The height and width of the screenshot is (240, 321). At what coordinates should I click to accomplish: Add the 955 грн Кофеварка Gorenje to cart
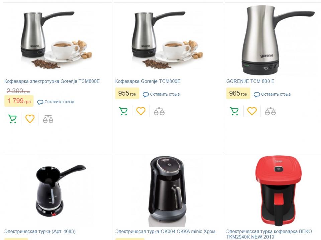click(x=123, y=111)
